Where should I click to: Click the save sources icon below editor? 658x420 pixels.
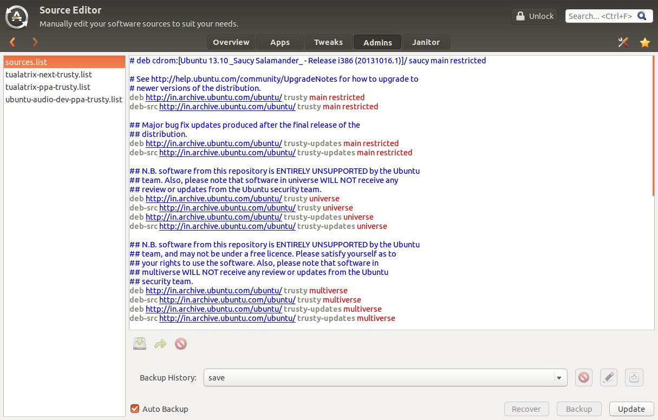coord(140,343)
